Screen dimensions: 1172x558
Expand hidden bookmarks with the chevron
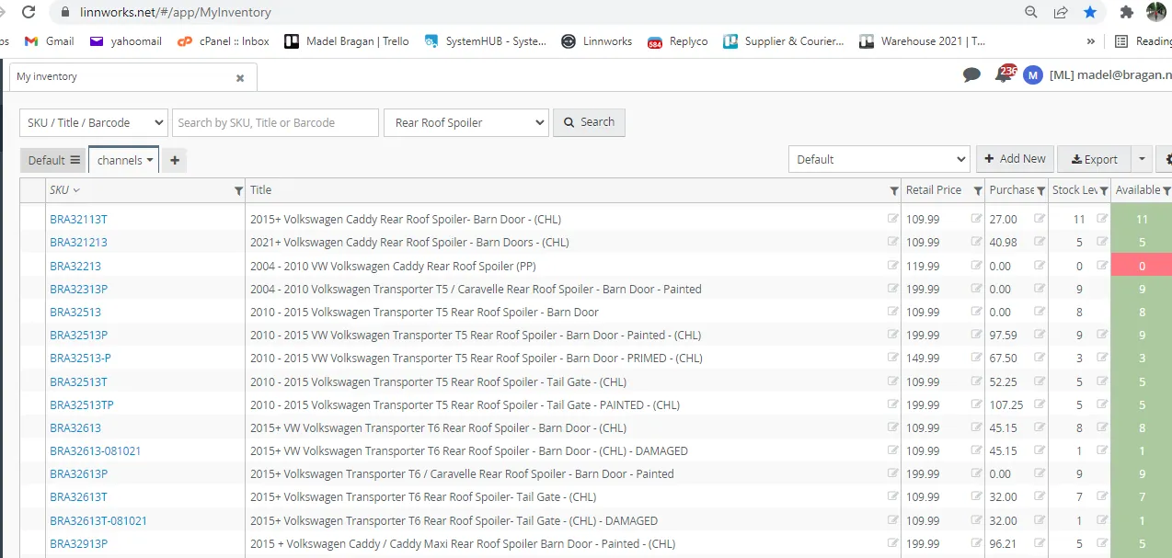click(x=1091, y=41)
